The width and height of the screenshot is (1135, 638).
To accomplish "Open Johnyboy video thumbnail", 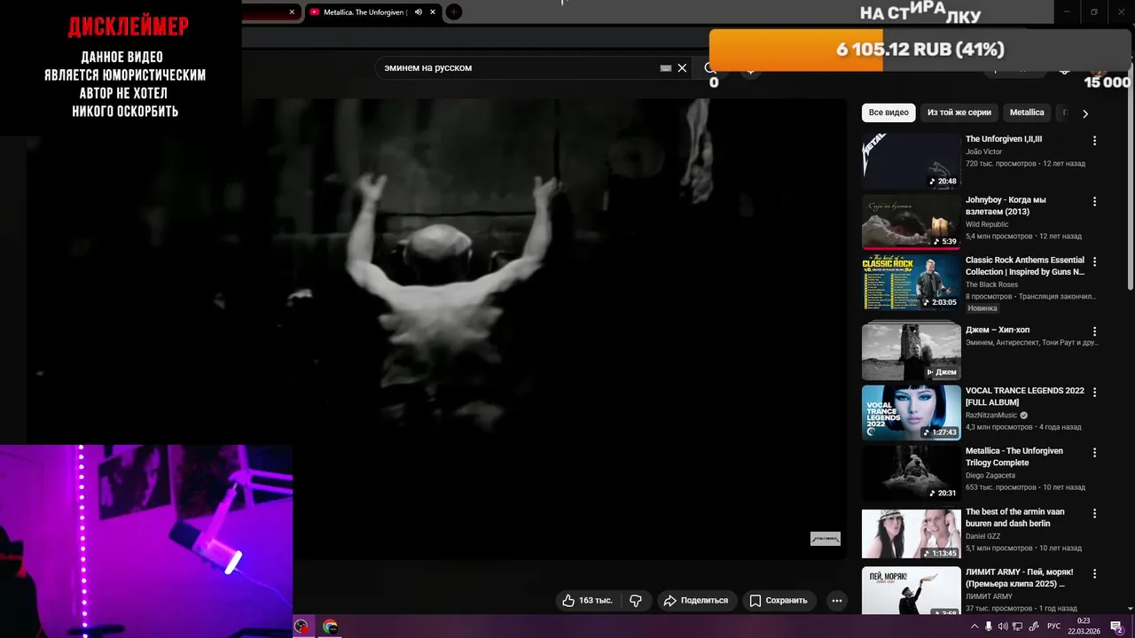I will pyautogui.click(x=911, y=222).
